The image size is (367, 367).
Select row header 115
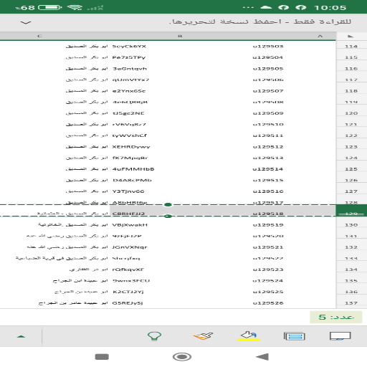(x=351, y=57)
